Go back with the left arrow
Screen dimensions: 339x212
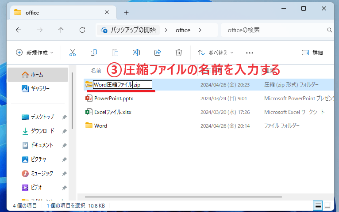click(x=19, y=30)
